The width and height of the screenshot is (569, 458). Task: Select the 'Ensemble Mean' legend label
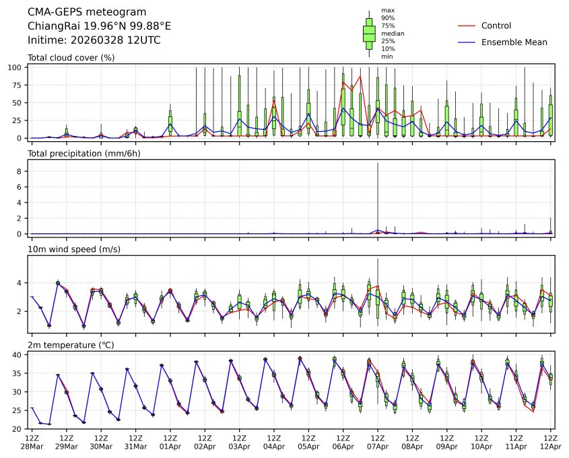[514, 42]
